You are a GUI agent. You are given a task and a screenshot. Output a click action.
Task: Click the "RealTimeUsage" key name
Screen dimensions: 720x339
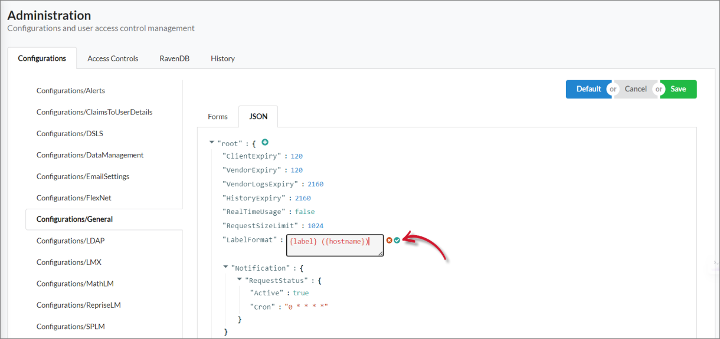pyautogui.click(x=254, y=212)
